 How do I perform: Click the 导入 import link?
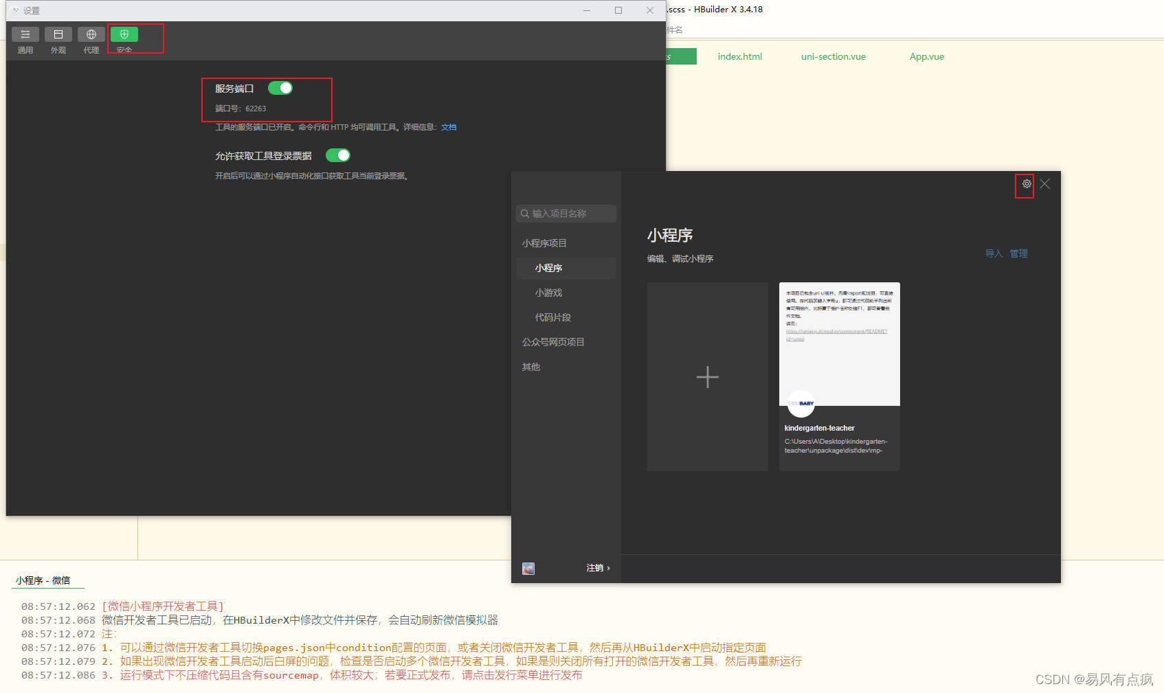(994, 253)
